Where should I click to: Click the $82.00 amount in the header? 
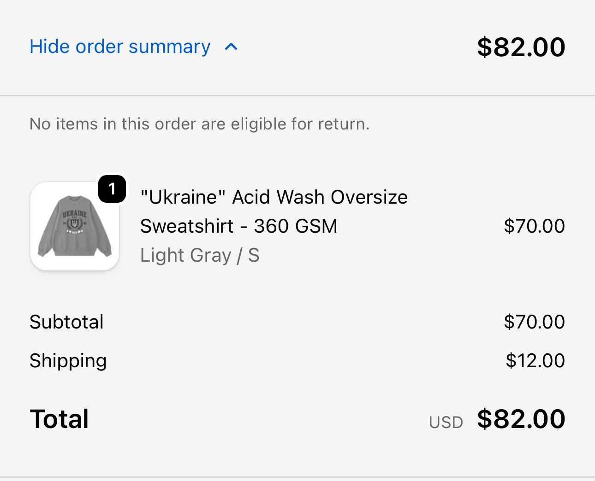(x=521, y=47)
